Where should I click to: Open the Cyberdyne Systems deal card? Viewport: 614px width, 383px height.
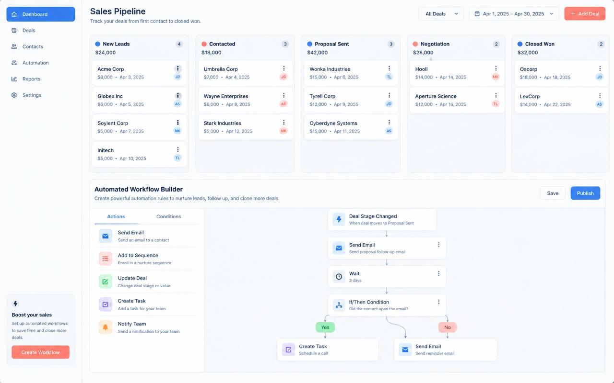(351, 127)
